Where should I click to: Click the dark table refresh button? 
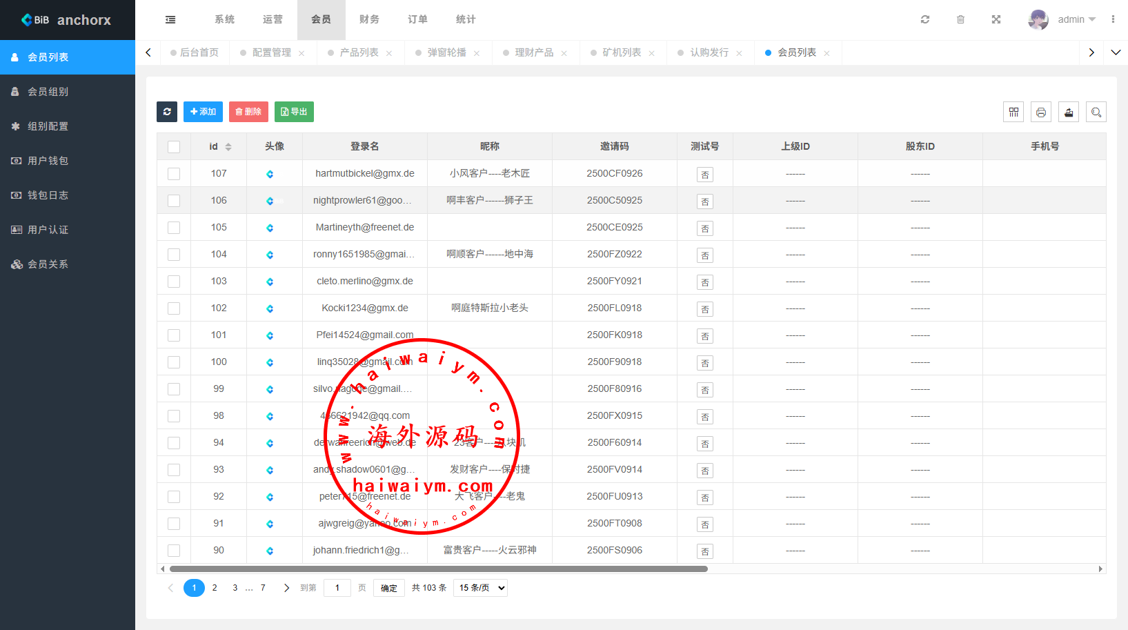[x=167, y=112]
